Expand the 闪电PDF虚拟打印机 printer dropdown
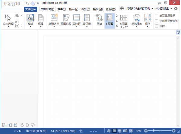Screen dimensions: 181x134 pos(137,8)
